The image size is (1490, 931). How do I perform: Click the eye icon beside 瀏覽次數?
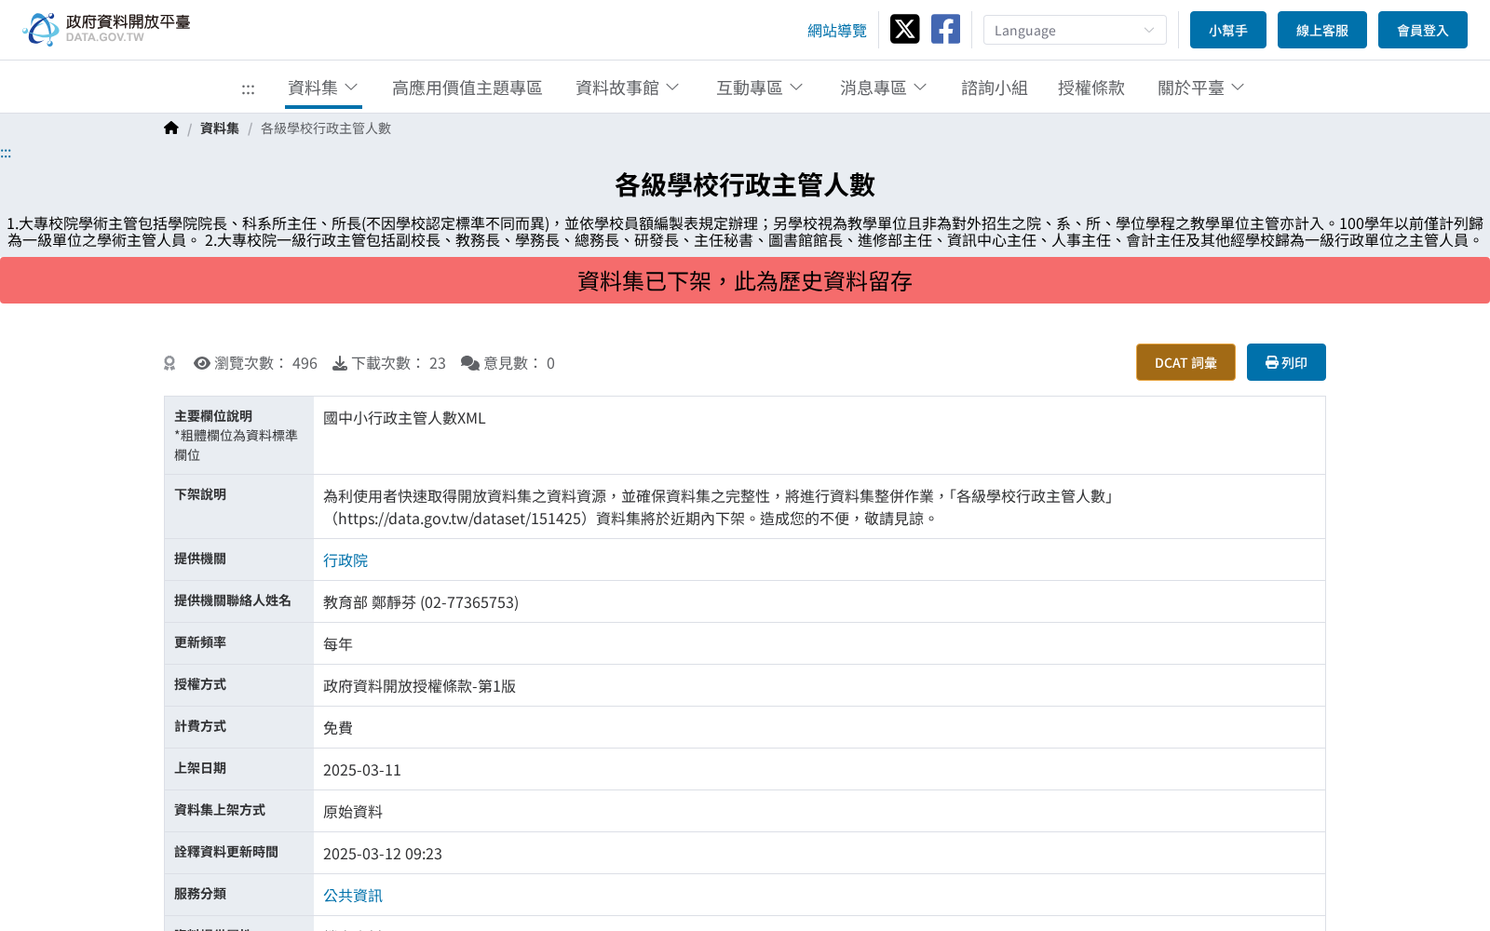pos(201,363)
